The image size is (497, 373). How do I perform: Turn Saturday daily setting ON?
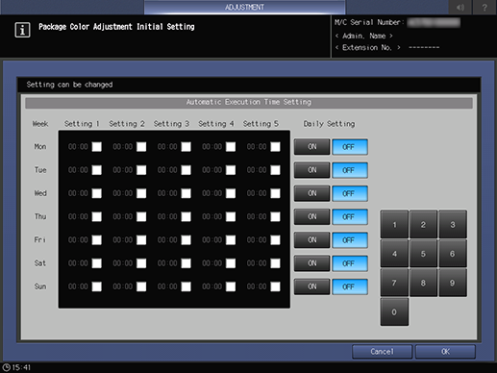[x=312, y=263]
